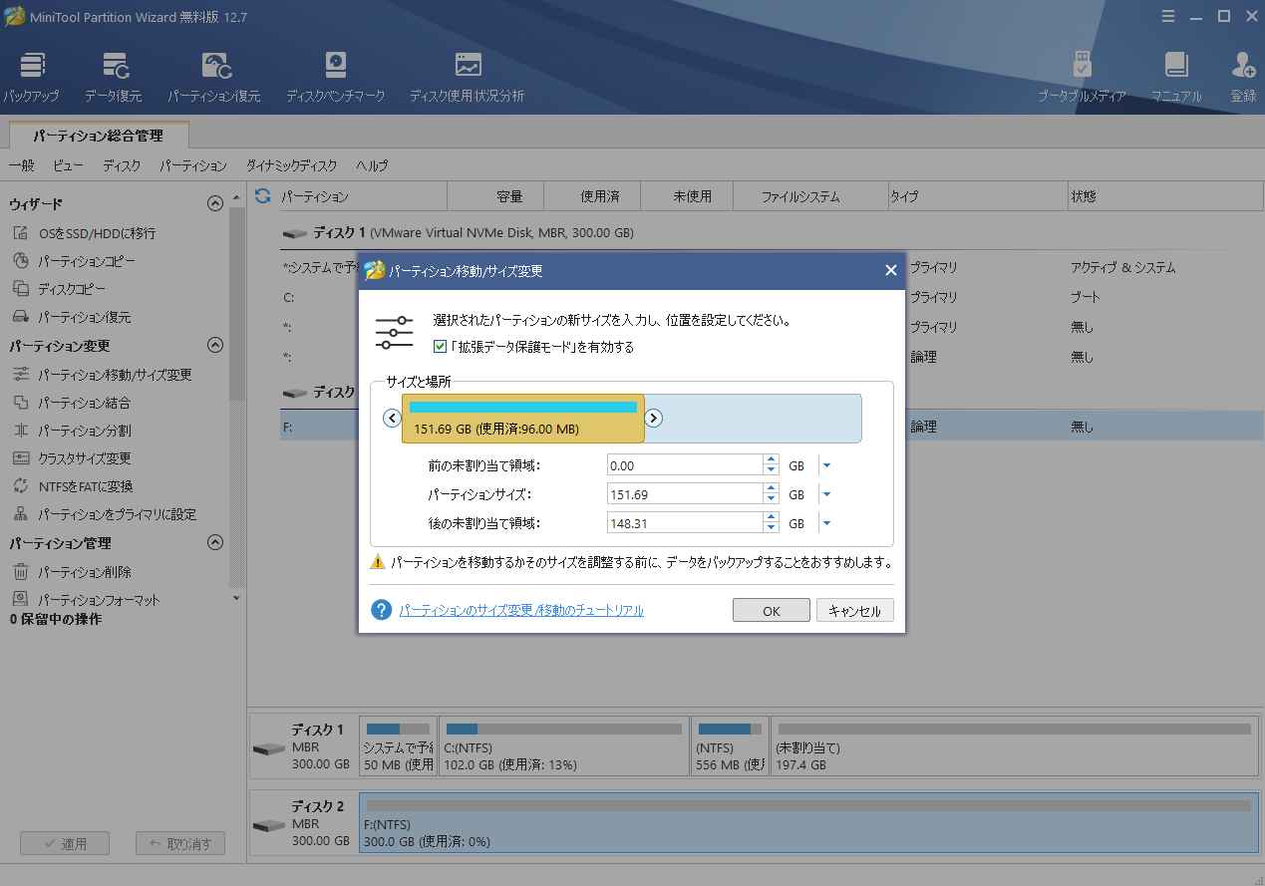This screenshot has height=886, width=1265.
Task: Collapse the ウィザード sidebar section
Action: 214,203
